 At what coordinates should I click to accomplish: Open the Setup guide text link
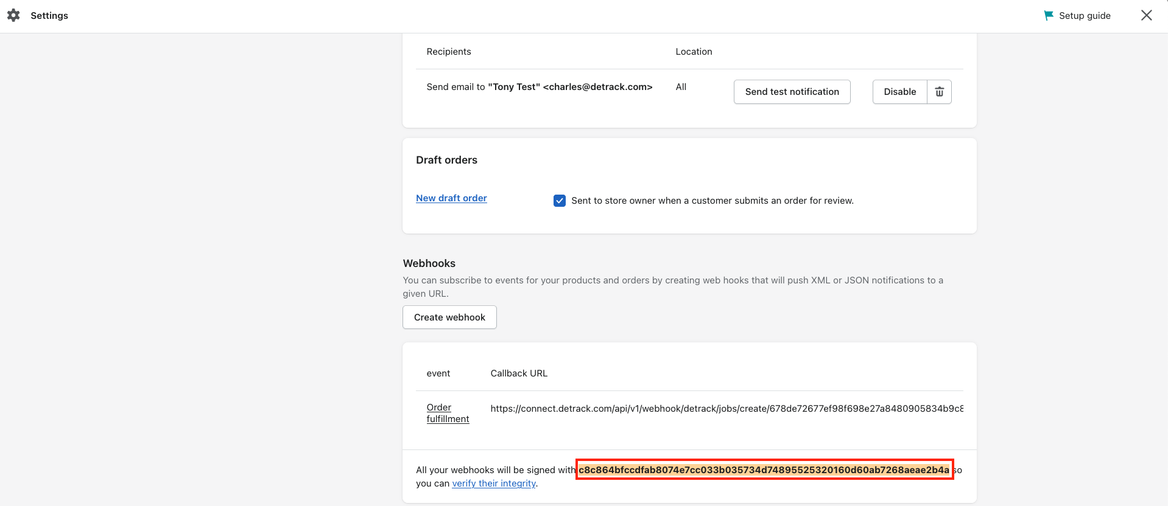coord(1085,16)
